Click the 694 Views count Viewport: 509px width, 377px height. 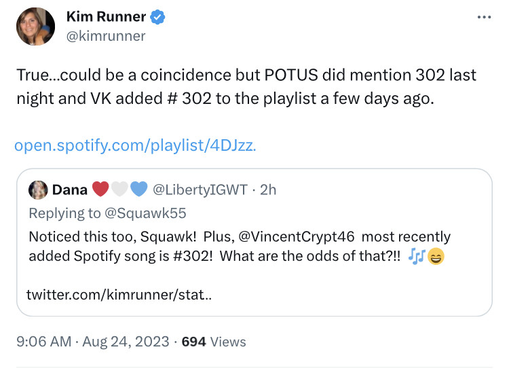214,342
